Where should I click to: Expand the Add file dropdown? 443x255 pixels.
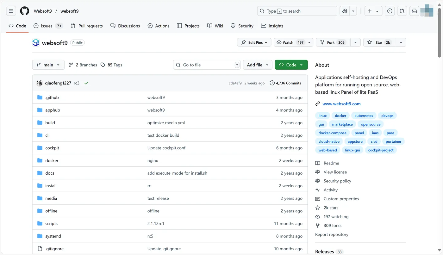257,65
